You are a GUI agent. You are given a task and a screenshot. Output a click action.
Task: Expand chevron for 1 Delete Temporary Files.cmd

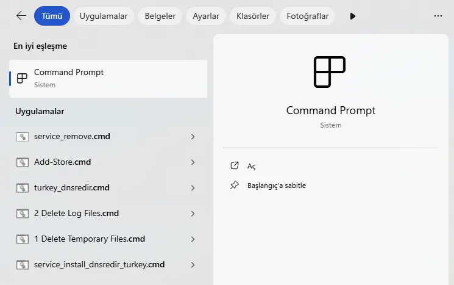click(x=193, y=239)
